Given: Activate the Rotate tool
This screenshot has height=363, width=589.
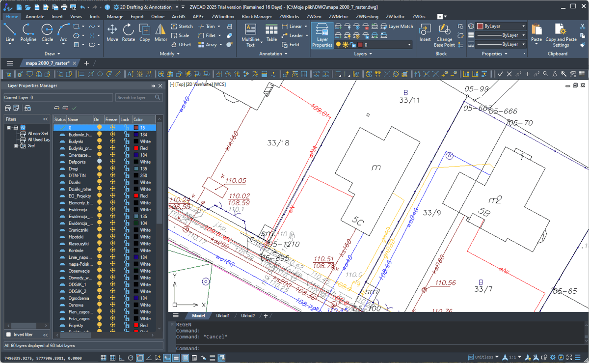Looking at the screenshot, I should 129,32.
